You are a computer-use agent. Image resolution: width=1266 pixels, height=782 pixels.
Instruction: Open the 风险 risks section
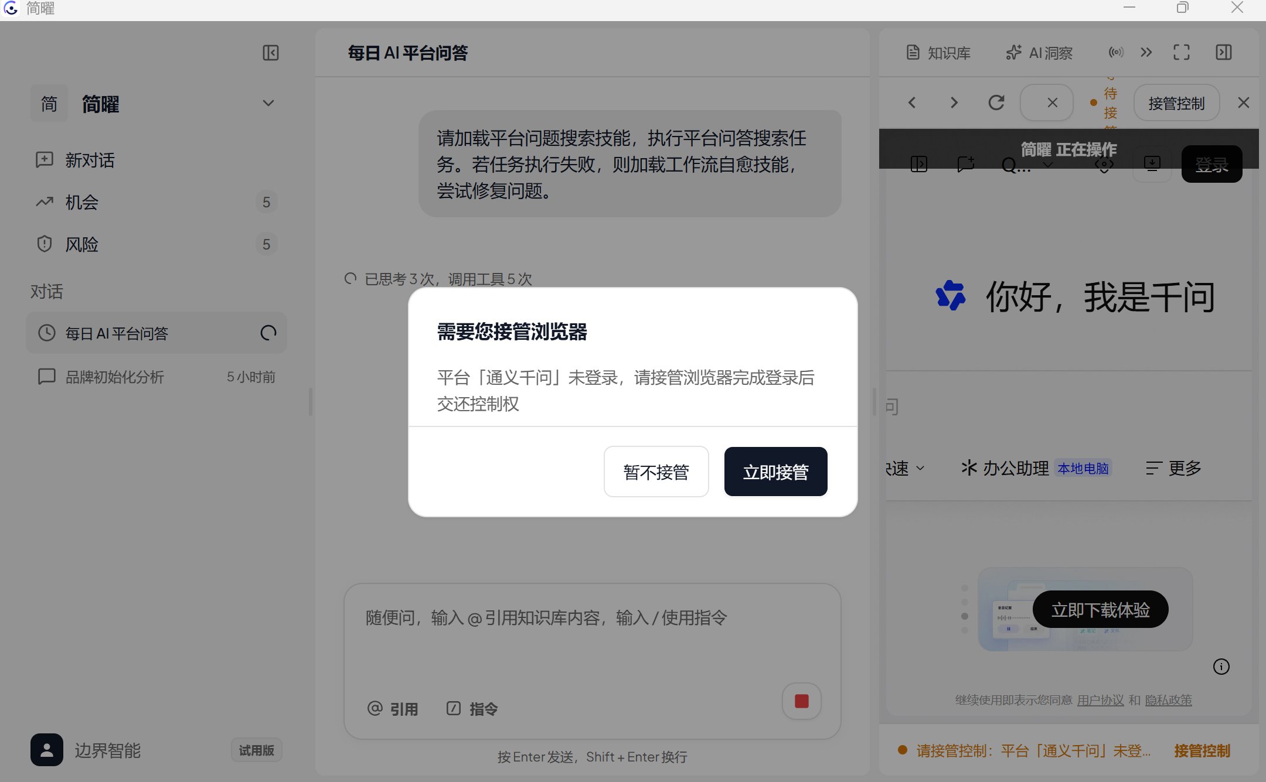(x=156, y=244)
